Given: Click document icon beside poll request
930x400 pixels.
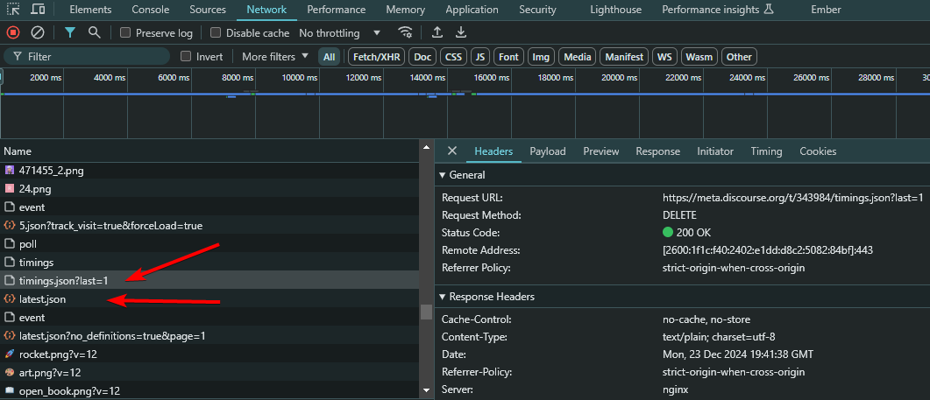Looking at the screenshot, I should tap(10, 244).
